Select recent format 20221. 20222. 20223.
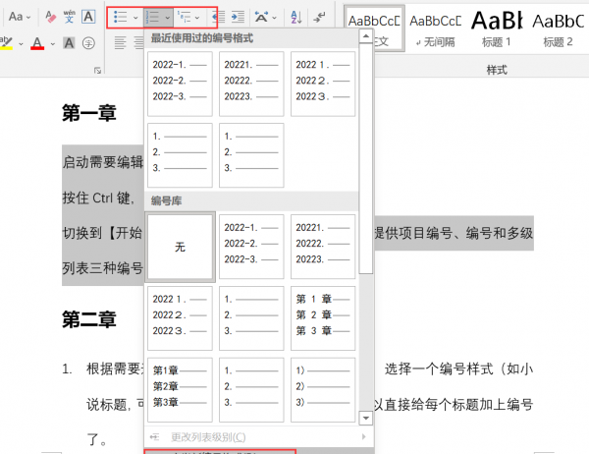The width and height of the screenshot is (589, 454). coord(251,84)
